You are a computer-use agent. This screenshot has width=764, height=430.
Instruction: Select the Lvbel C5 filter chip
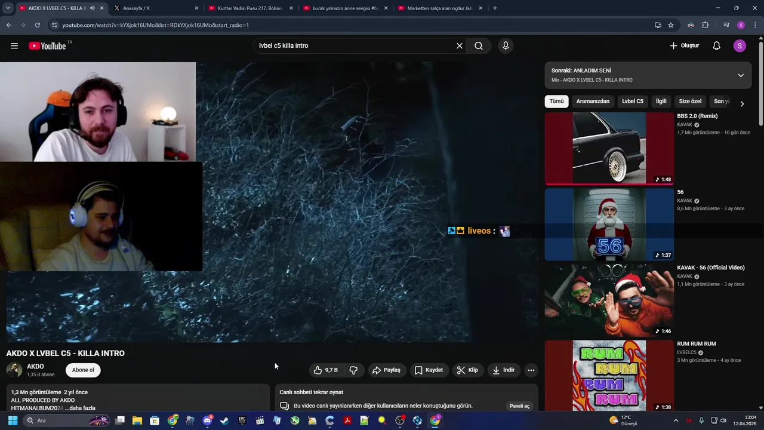click(633, 102)
